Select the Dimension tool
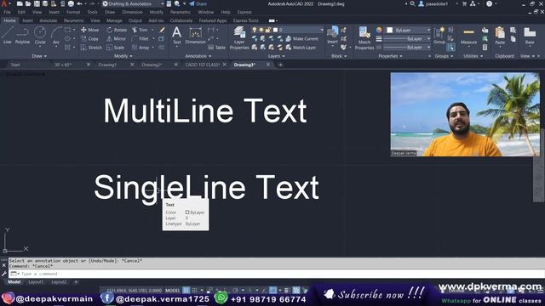Image resolution: width=545 pixels, height=306 pixels. pyautogui.click(x=195, y=36)
